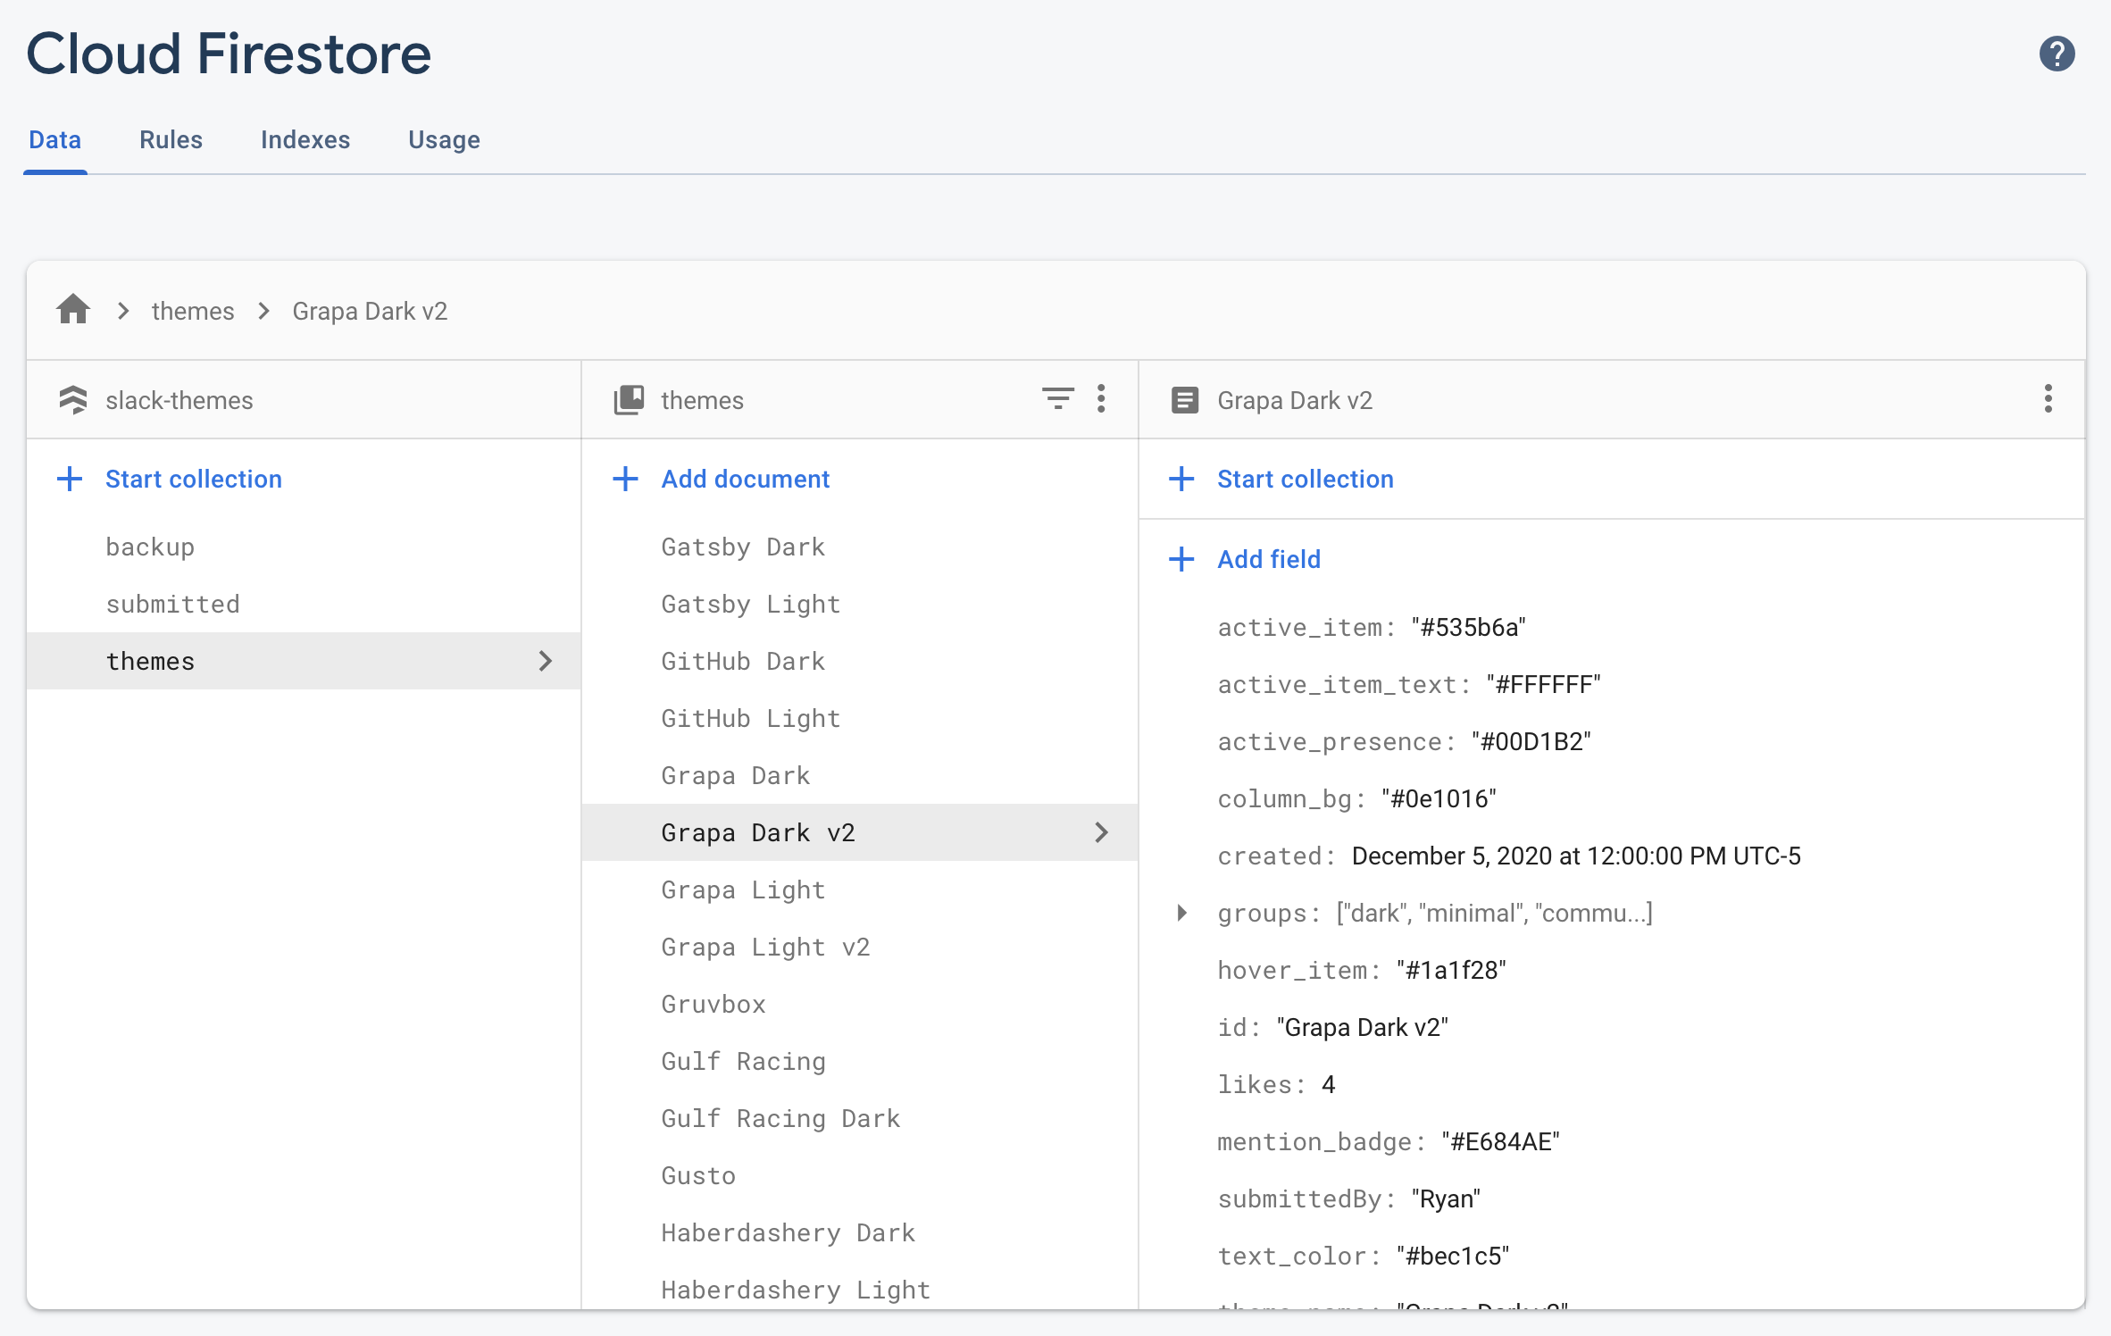Screen dimensions: 2111x1336
Task: Click the likes value 4
Action: 1328,1084
